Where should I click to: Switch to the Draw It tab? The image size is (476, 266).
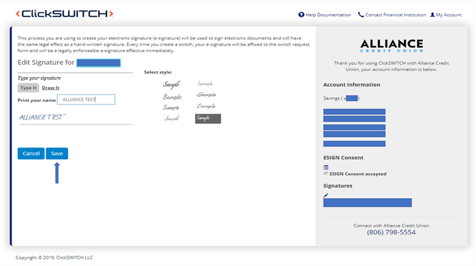[x=51, y=87]
